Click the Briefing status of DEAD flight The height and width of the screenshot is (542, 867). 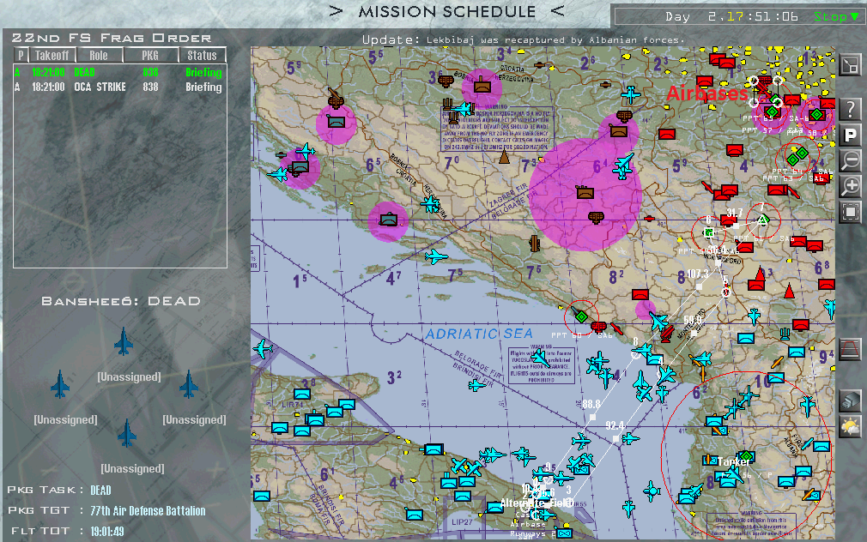pyautogui.click(x=203, y=72)
